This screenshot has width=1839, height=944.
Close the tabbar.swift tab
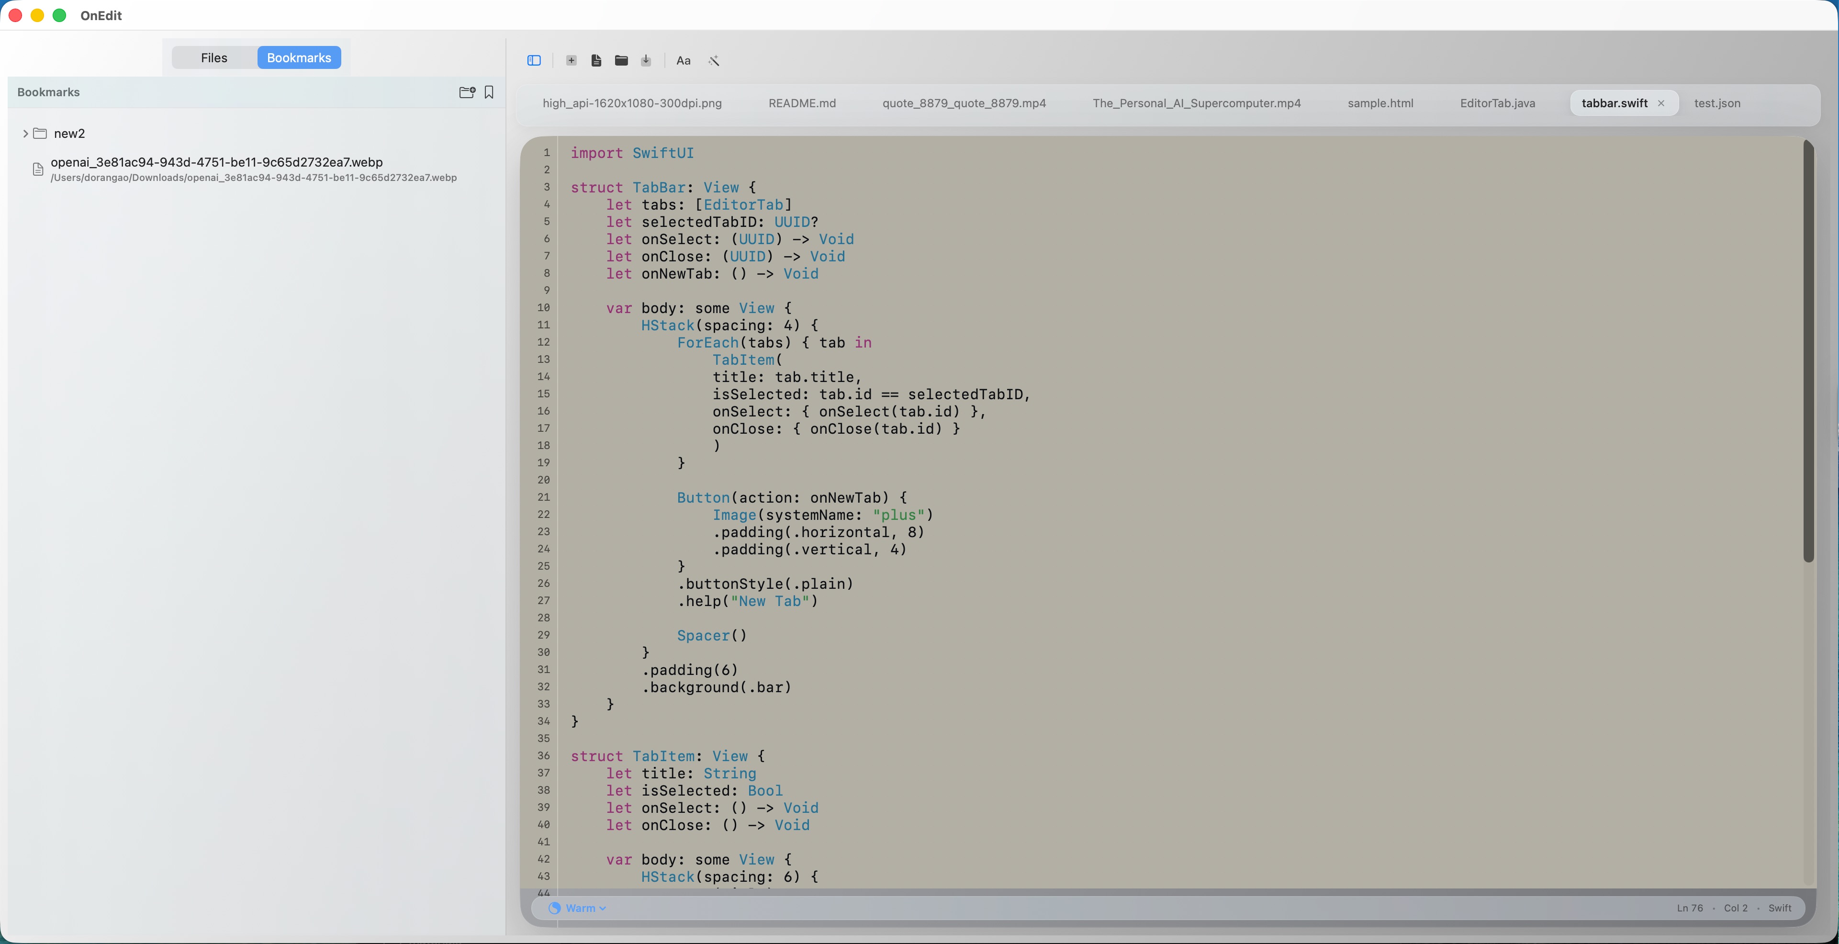point(1661,103)
